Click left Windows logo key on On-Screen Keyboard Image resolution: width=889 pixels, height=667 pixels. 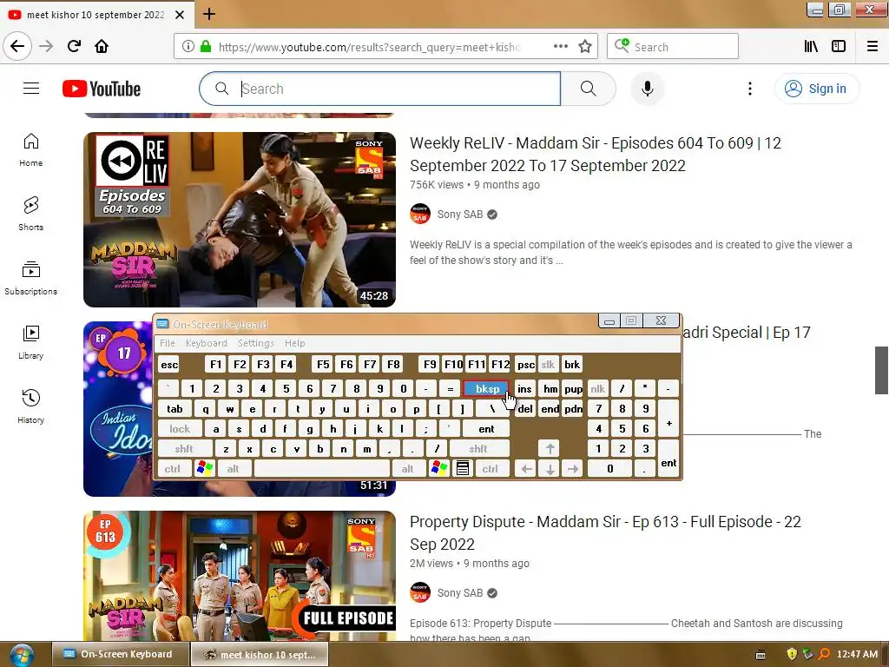(x=205, y=468)
